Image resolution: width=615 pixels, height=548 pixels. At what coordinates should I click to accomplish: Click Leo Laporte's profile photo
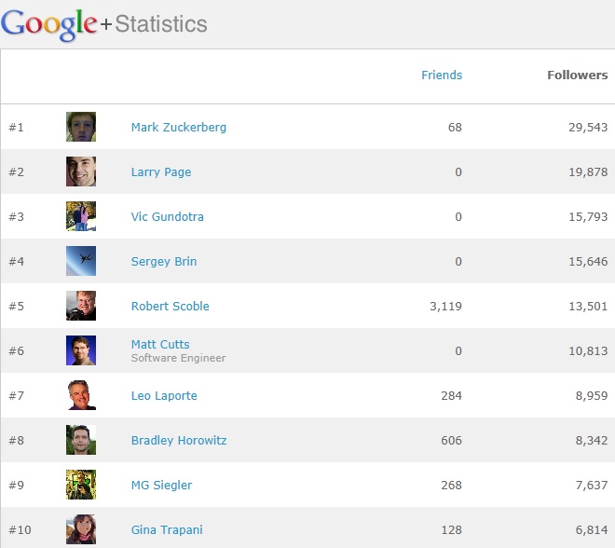click(x=81, y=395)
